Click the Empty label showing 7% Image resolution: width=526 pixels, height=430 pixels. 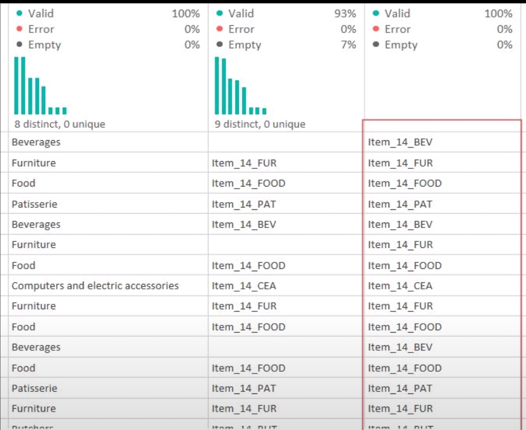[x=245, y=45]
